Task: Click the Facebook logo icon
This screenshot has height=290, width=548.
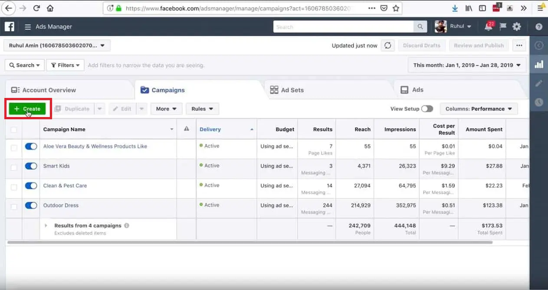Action: [x=10, y=26]
